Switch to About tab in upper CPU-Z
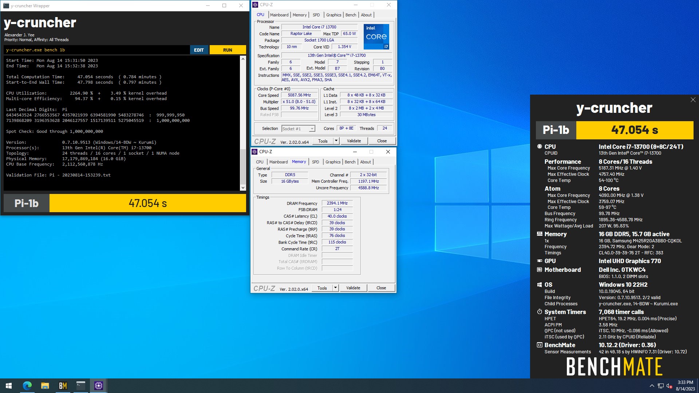 point(366,15)
